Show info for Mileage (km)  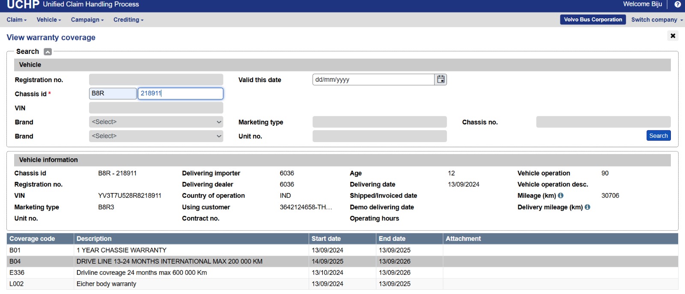[561, 196]
